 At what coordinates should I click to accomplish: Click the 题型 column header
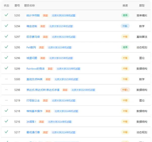142,5
